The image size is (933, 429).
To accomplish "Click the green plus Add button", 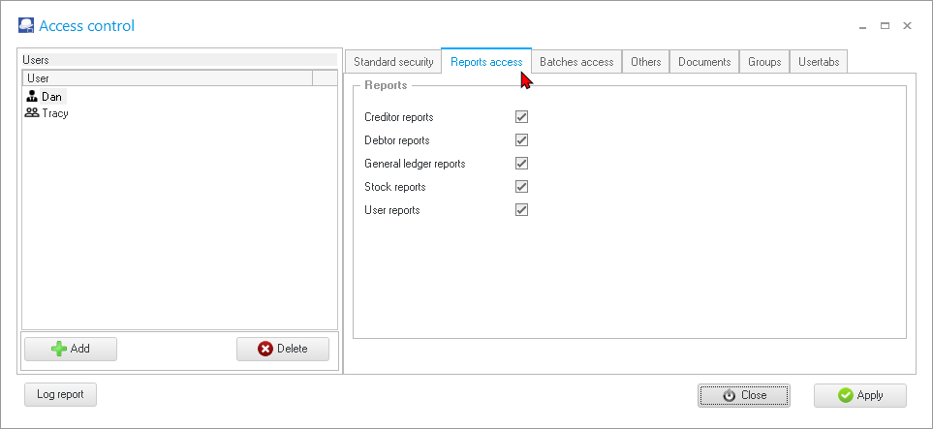I will click(x=71, y=349).
